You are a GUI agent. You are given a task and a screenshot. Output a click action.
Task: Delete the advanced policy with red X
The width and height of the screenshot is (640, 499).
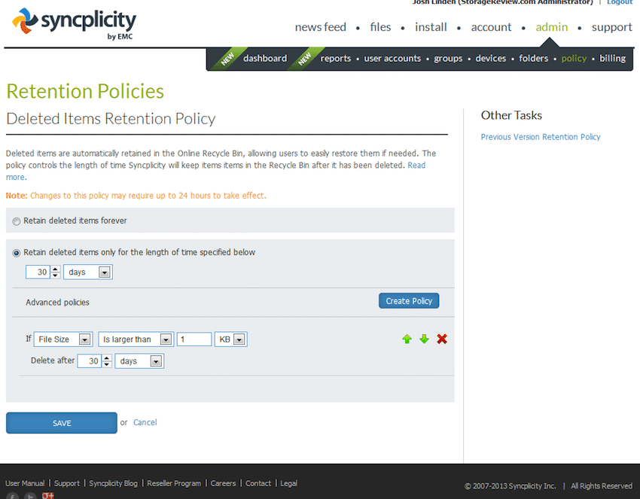[x=442, y=339]
